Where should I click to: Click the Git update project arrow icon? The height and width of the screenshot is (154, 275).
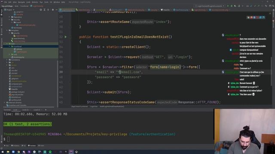tap(251, 6)
